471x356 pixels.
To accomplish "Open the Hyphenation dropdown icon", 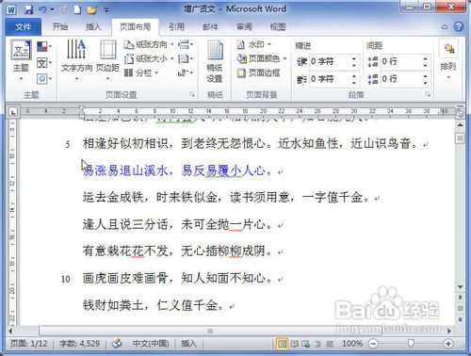I will coord(186,73).
